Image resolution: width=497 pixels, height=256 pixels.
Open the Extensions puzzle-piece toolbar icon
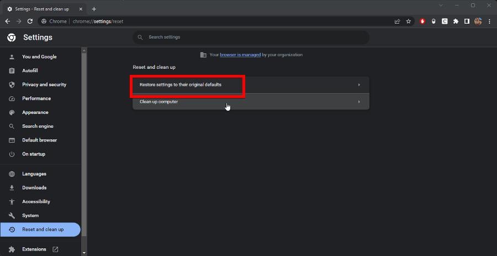click(x=456, y=21)
